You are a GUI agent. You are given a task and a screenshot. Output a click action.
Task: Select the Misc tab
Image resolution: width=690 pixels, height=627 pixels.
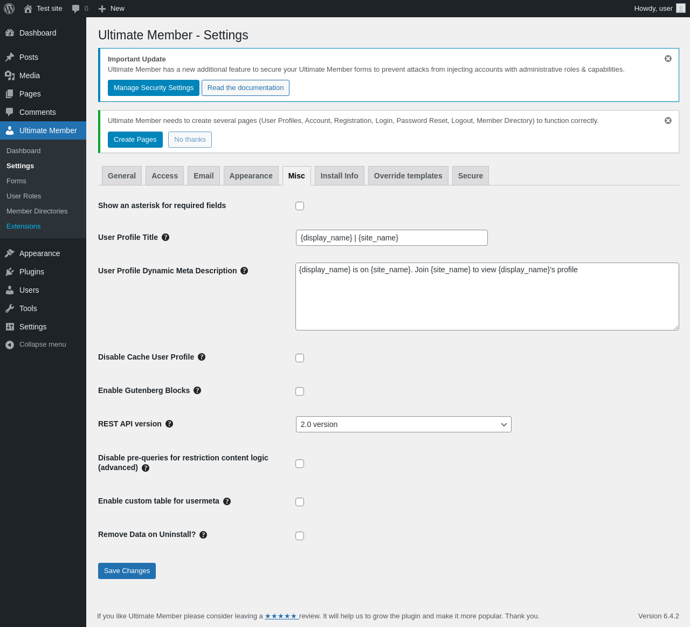(x=296, y=176)
